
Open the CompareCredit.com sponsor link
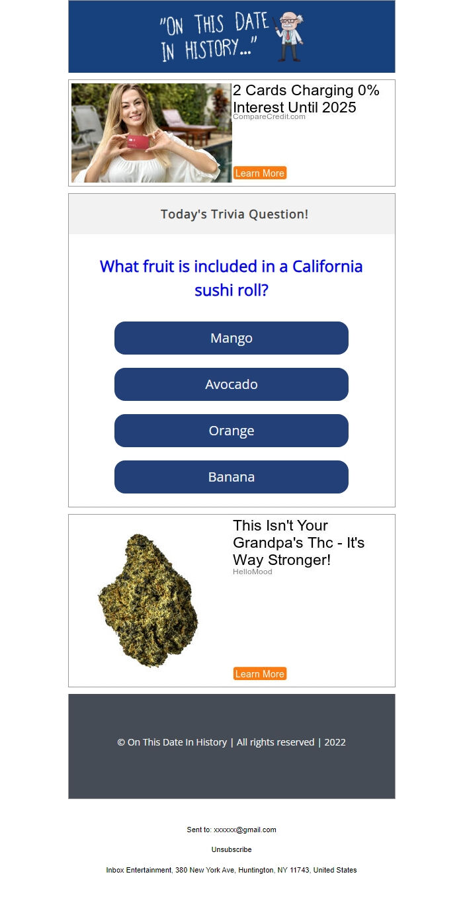[269, 116]
